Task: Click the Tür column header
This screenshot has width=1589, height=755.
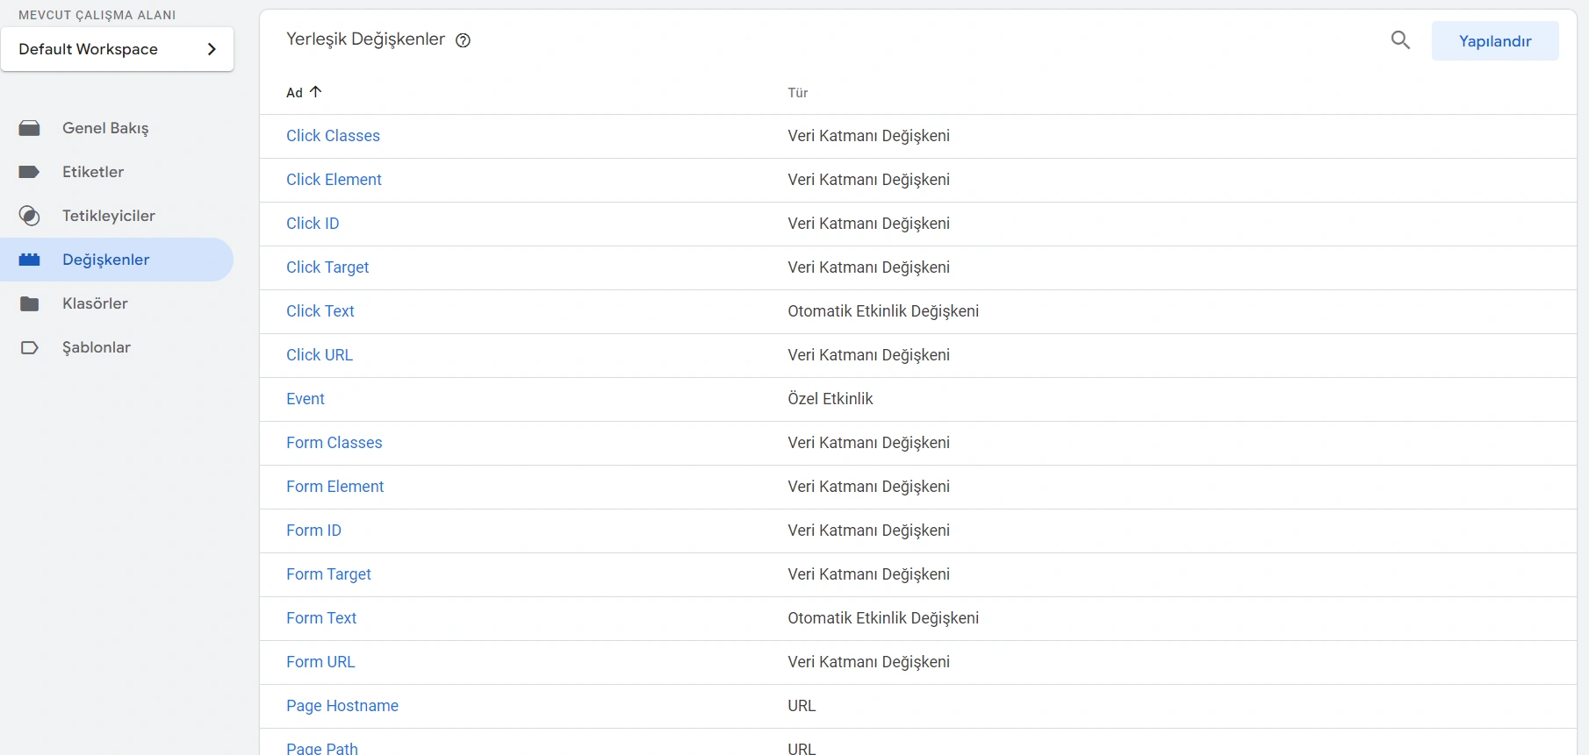Action: [797, 93]
